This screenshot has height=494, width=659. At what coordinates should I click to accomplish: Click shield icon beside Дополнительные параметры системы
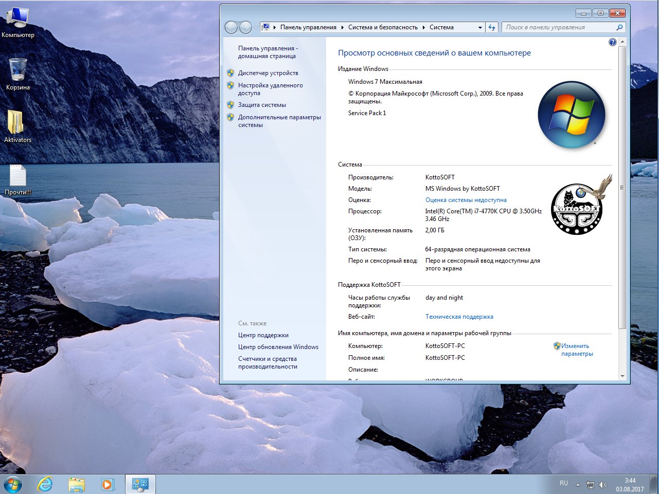[230, 117]
